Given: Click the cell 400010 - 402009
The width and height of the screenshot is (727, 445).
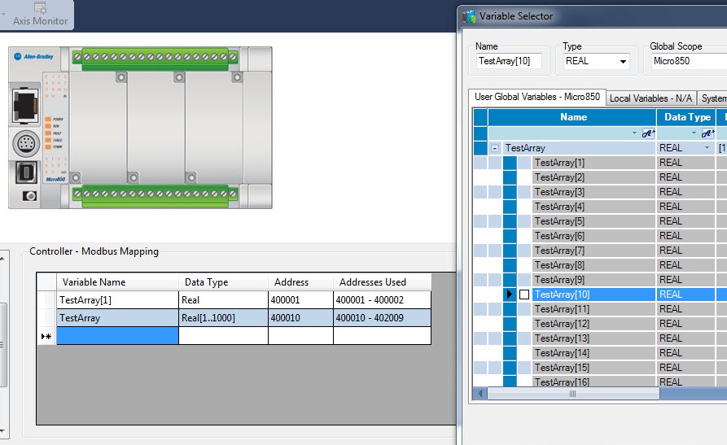Looking at the screenshot, I should 382,318.
